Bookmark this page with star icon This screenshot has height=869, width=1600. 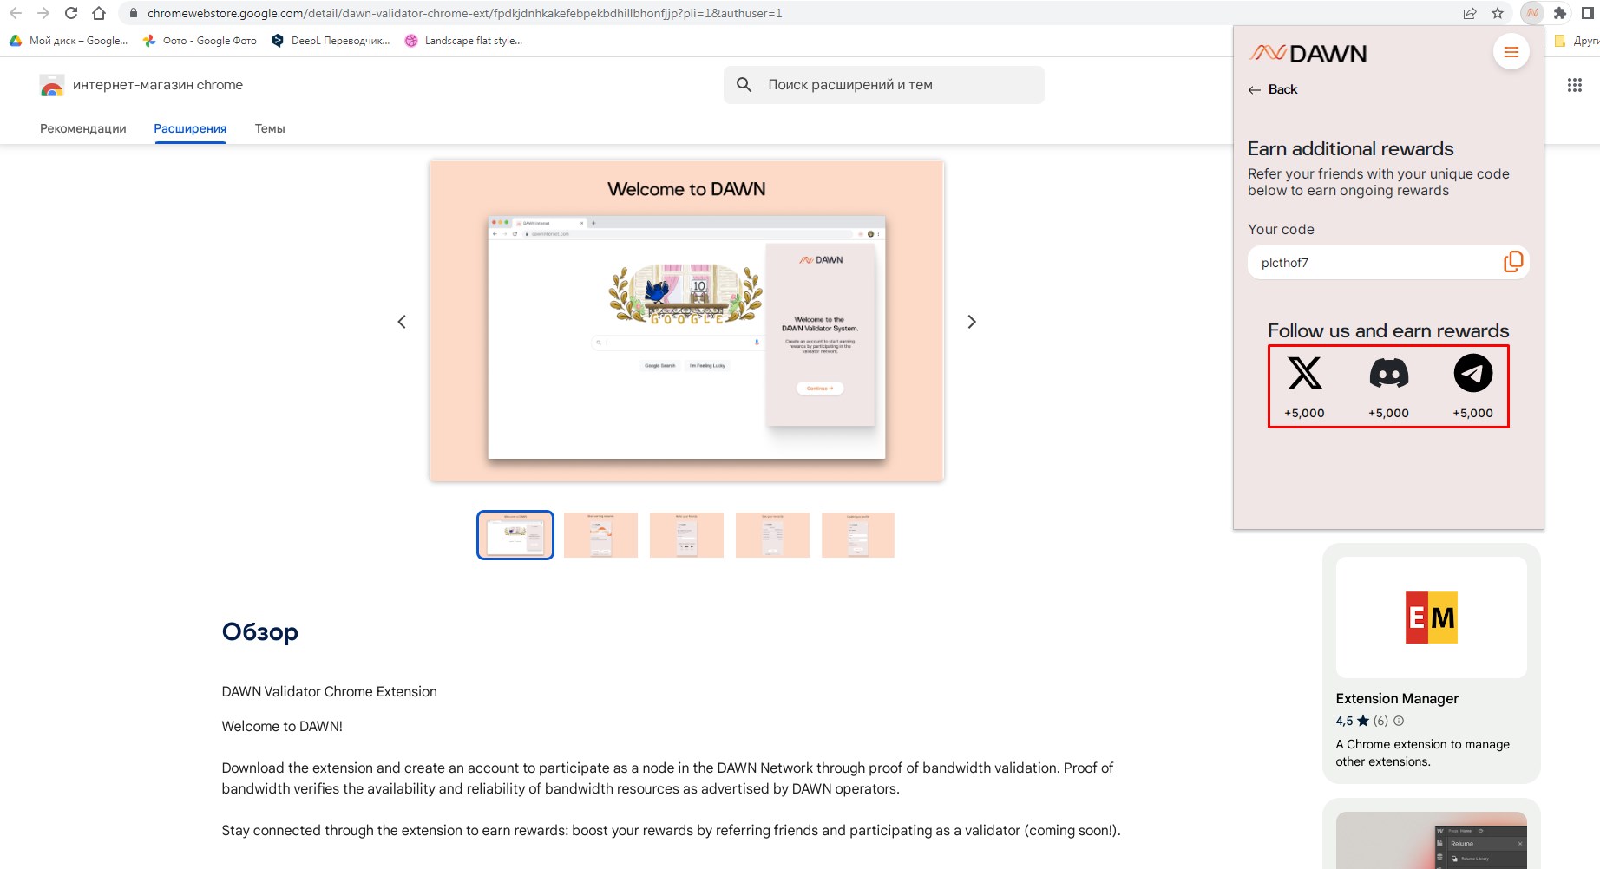pos(1498,13)
